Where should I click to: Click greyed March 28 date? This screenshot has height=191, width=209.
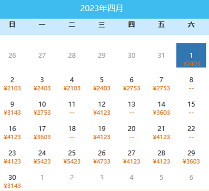72,55
